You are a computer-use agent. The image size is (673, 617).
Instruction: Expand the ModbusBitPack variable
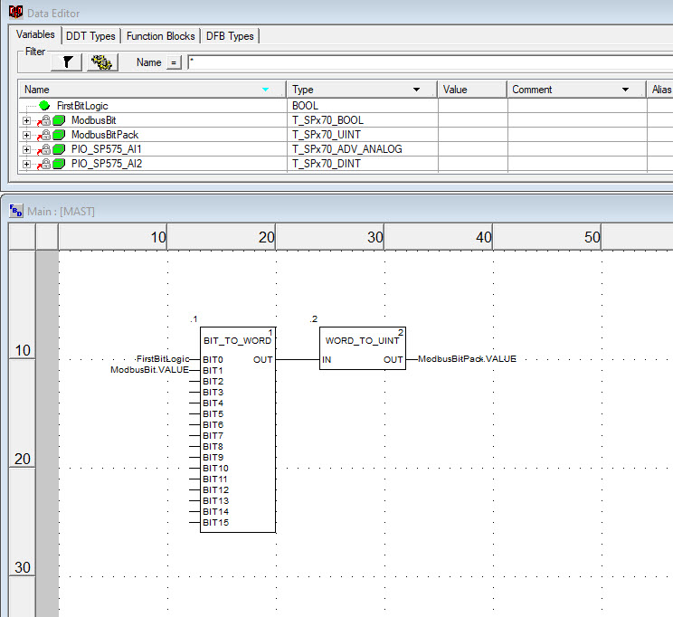pyautogui.click(x=26, y=135)
